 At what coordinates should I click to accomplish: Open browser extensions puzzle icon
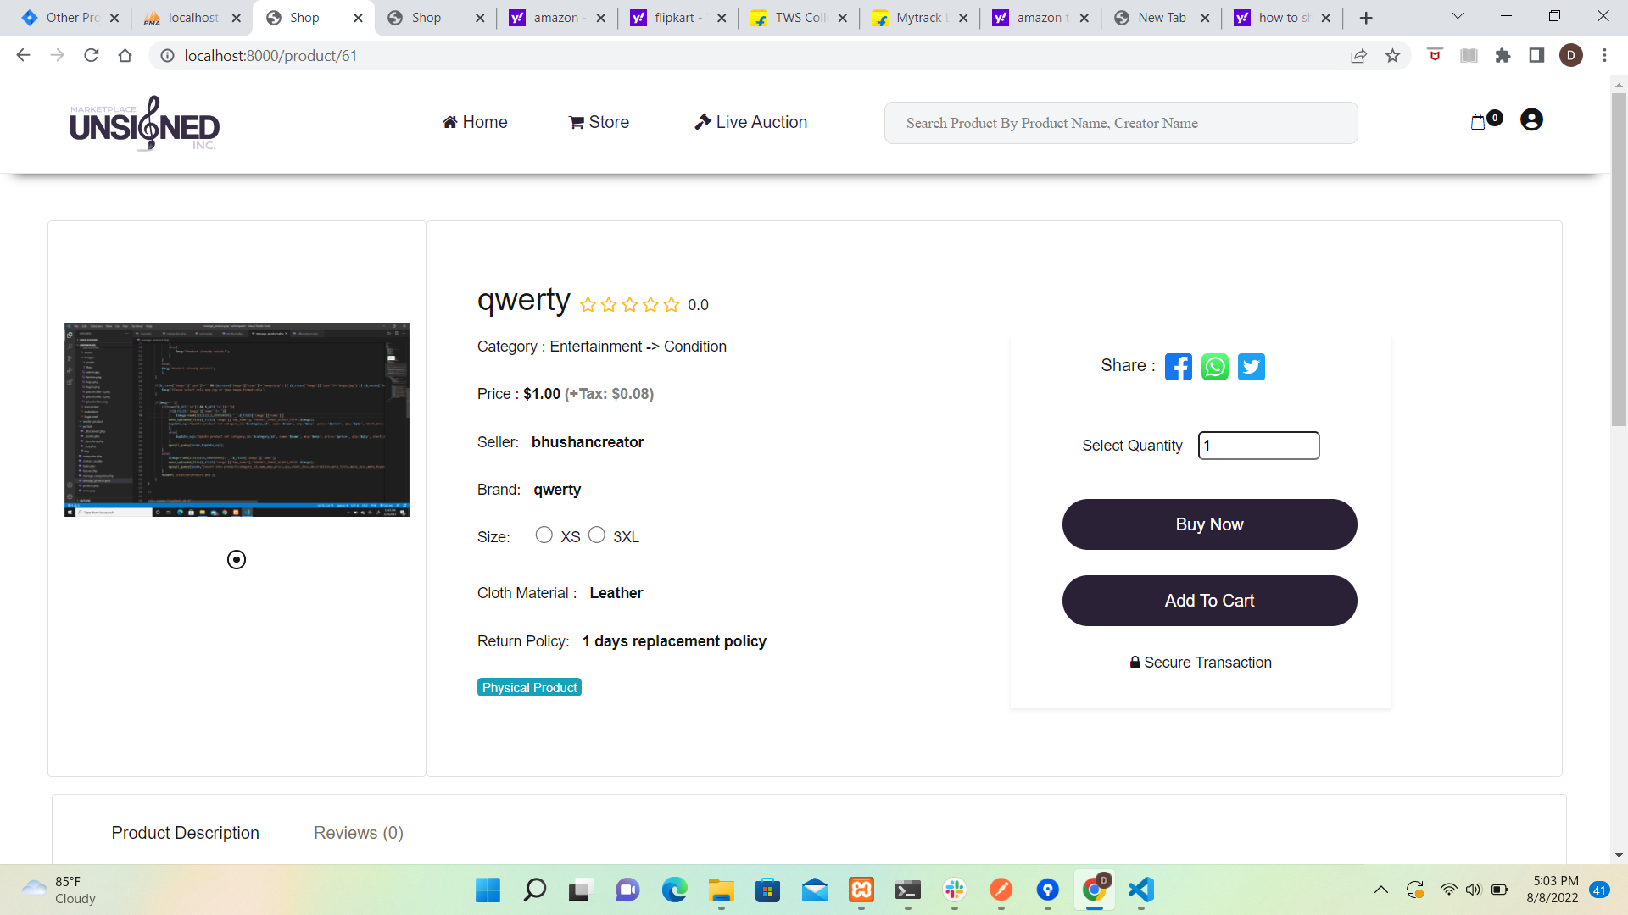pos(1503,56)
